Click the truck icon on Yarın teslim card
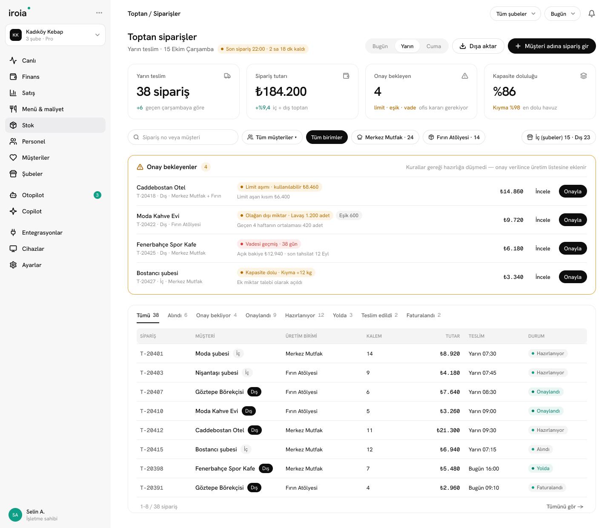Screen dimensions: 613x528 [227, 76]
